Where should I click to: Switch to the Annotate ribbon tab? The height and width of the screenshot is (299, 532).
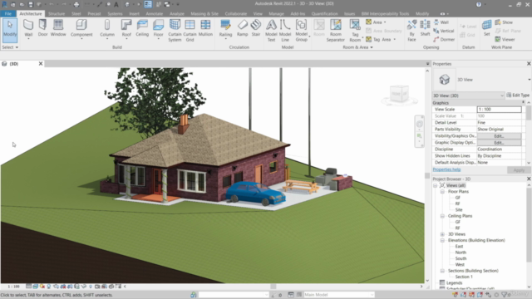point(155,13)
